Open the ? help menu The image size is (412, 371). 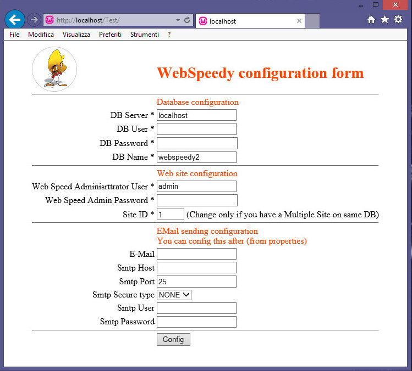[x=169, y=35]
